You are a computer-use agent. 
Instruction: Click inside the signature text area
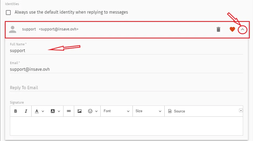pyautogui.click(x=126, y=126)
